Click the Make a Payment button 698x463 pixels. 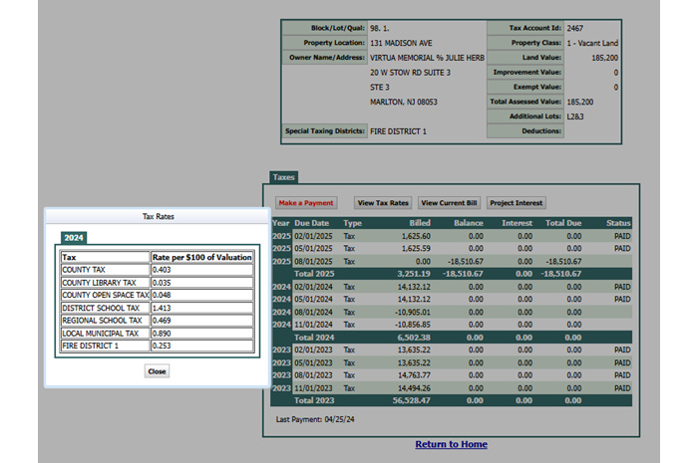pos(306,203)
